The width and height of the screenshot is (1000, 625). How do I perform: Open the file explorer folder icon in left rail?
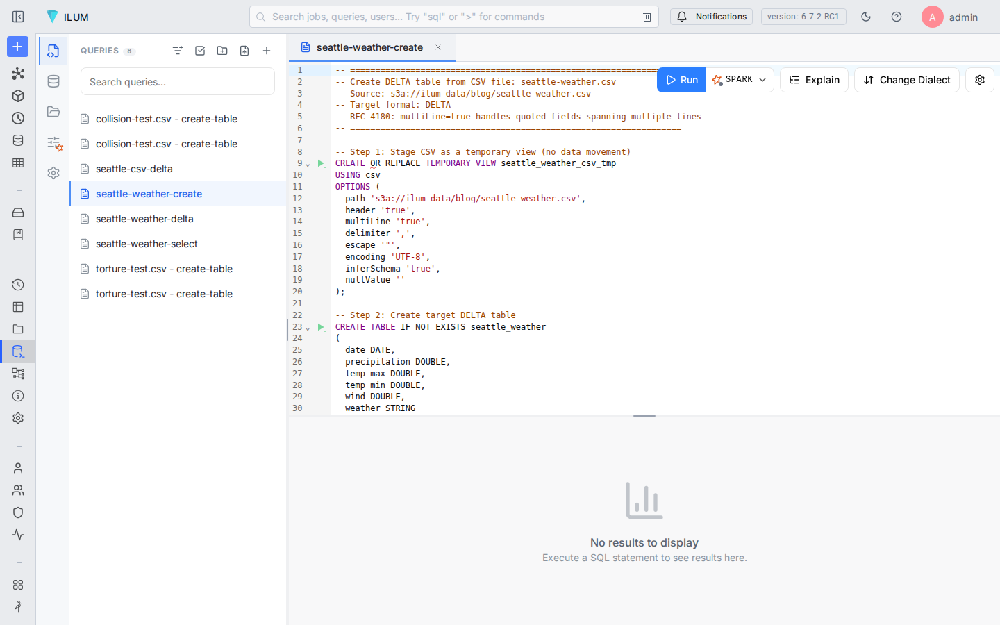pyautogui.click(x=18, y=329)
